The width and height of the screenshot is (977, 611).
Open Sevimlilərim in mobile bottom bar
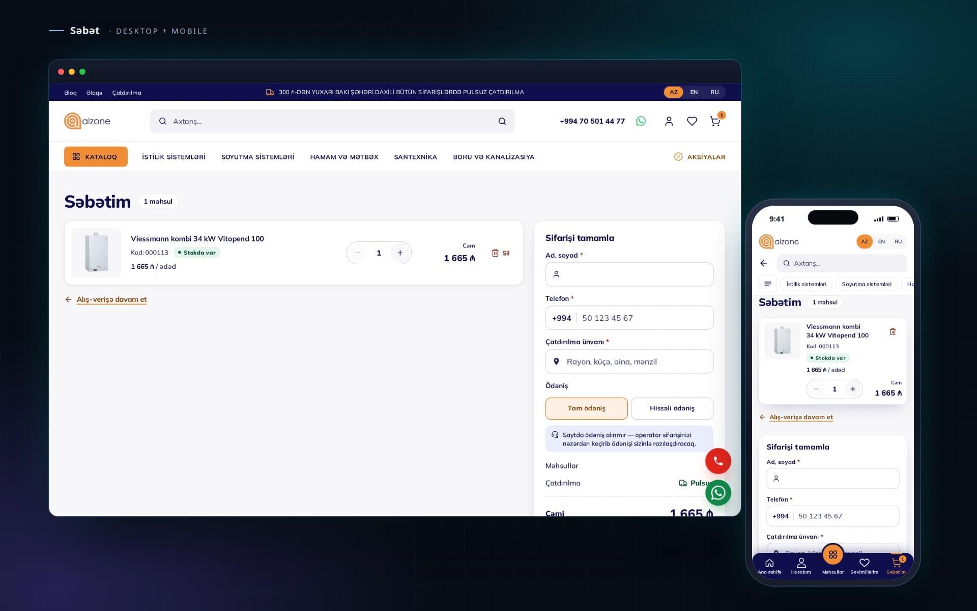tap(864, 566)
